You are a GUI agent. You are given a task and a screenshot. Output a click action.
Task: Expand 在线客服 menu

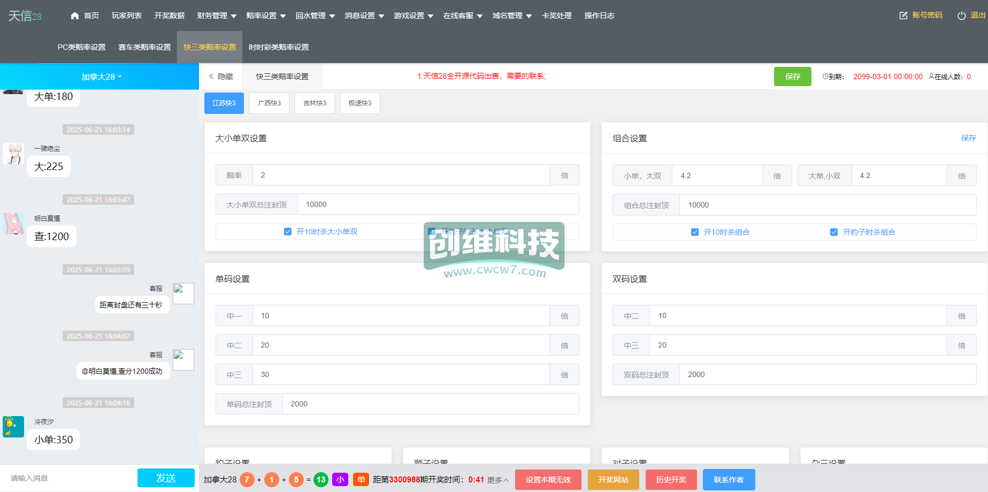(463, 16)
